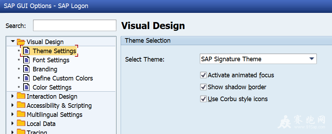Viewport: 332px width, 134px height.
Task: Select Color Settings in the tree
Action: [52, 87]
